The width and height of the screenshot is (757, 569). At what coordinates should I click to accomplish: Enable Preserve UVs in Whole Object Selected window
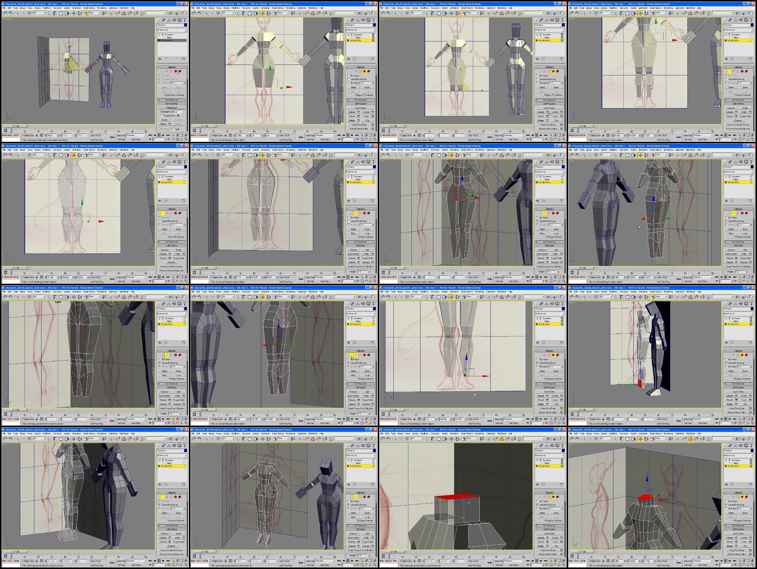pos(161,116)
